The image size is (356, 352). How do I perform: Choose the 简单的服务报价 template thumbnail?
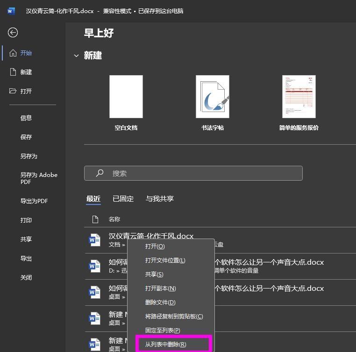click(299, 97)
